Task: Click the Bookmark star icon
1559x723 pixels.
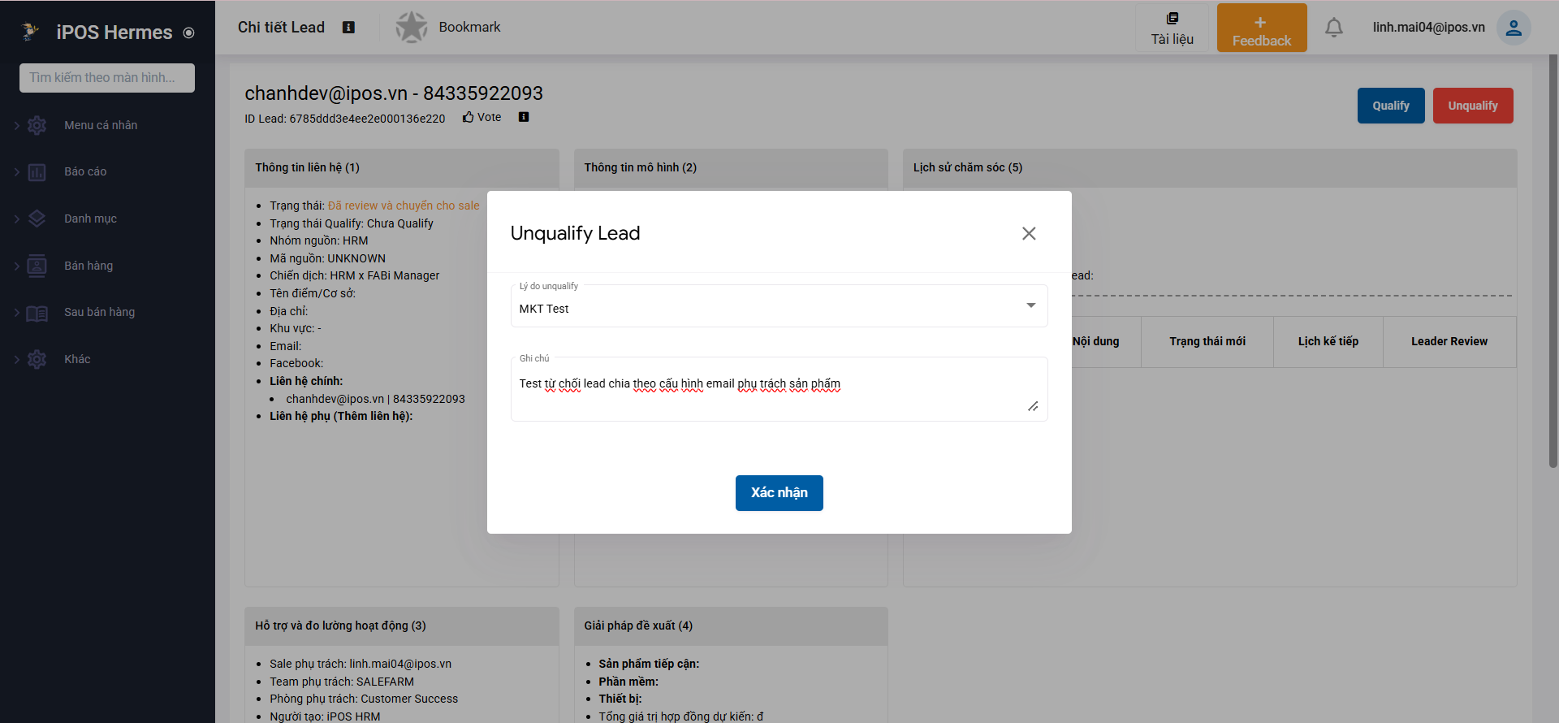Action: (x=412, y=28)
